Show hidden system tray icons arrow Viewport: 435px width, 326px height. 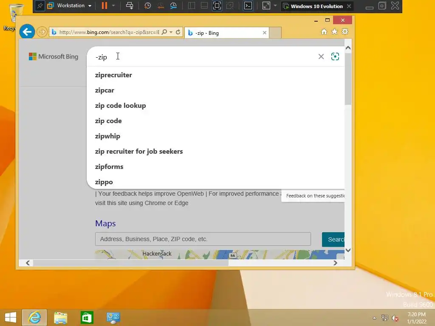click(374, 318)
